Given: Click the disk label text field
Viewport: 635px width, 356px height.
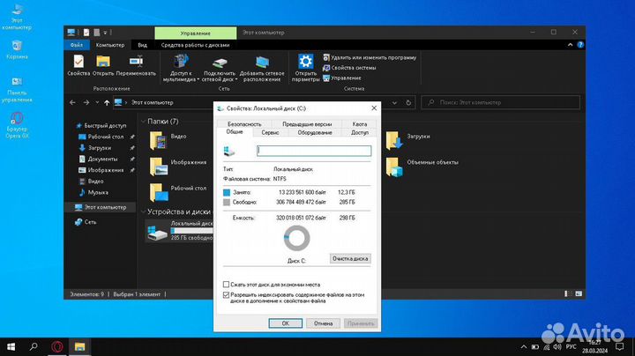Looking at the screenshot, I should (313, 151).
